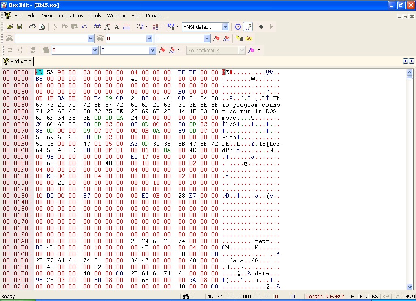Image resolution: width=416 pixels, height=301 pixels.
Task: Click the Length: 9 EABCh status entry
Action: click(x=325, y=296)
